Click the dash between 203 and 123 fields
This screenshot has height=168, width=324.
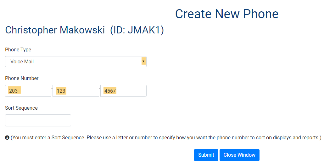[x=52, y=89]
